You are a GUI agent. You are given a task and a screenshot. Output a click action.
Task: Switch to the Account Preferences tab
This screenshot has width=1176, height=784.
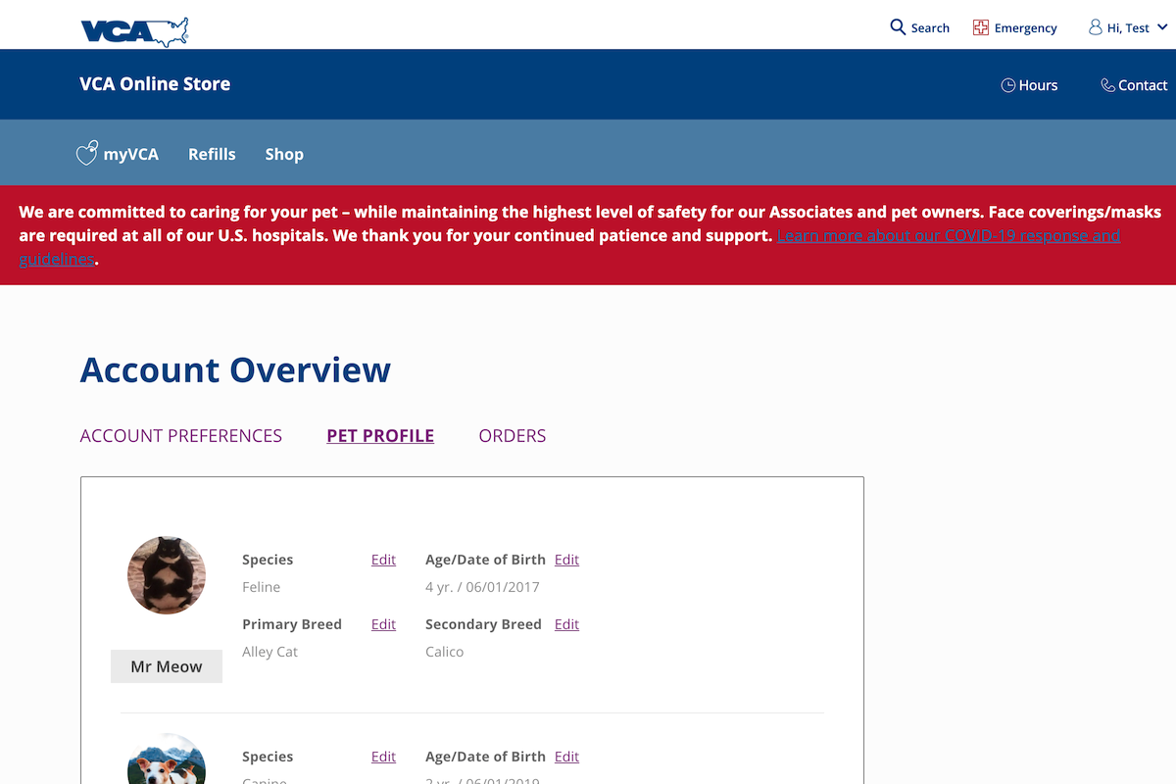(x=181, y=436)
